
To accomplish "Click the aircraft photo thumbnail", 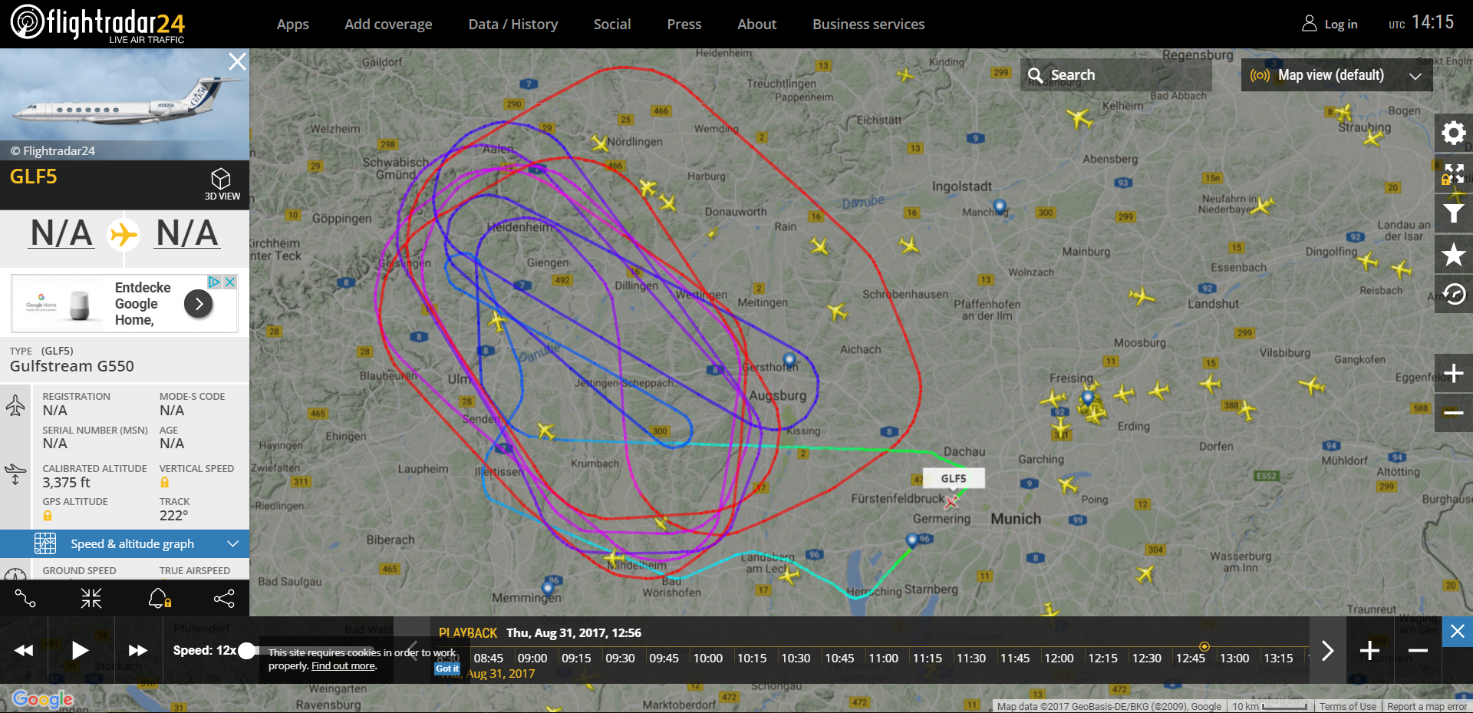I will 124,104.
